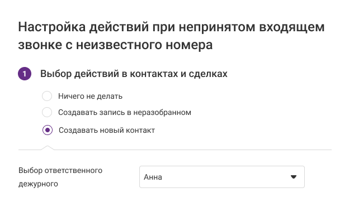The height and width of the screenshot is (202, 349).
Task: Click the purple step 1 badge
Action: pyautogui.click(x=25, y=74)
